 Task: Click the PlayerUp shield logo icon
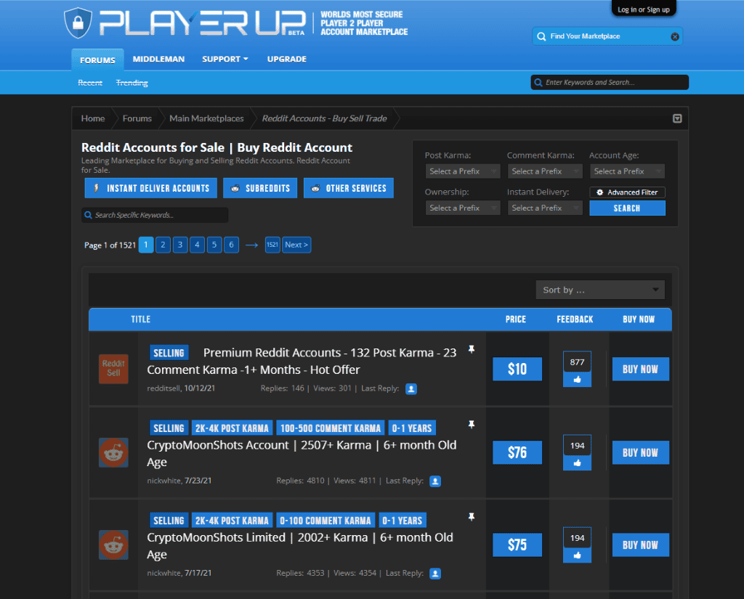(78, 23)
